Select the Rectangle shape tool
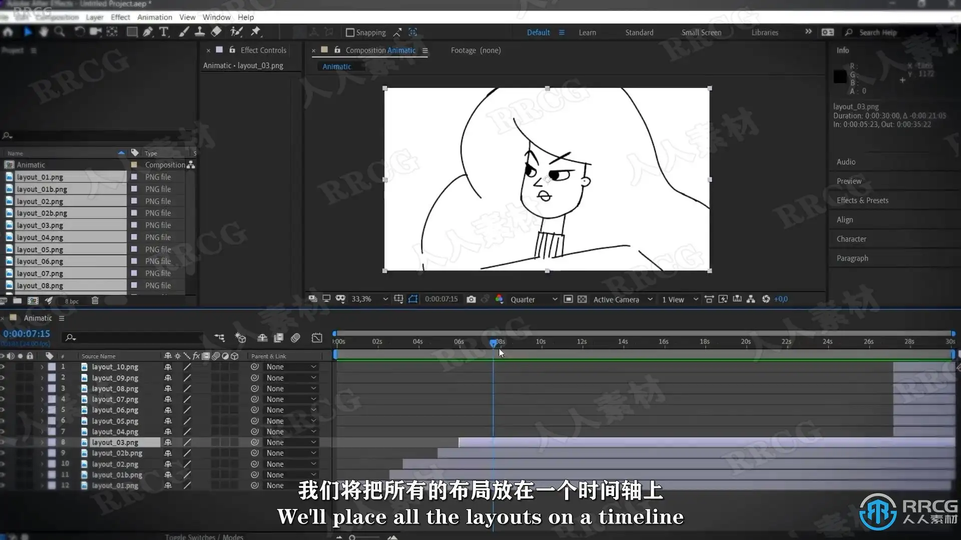Screen dimensions: 961x540 (132, 32)
